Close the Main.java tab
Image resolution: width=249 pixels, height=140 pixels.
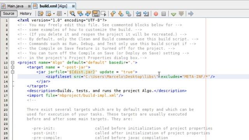pos(29,6)
